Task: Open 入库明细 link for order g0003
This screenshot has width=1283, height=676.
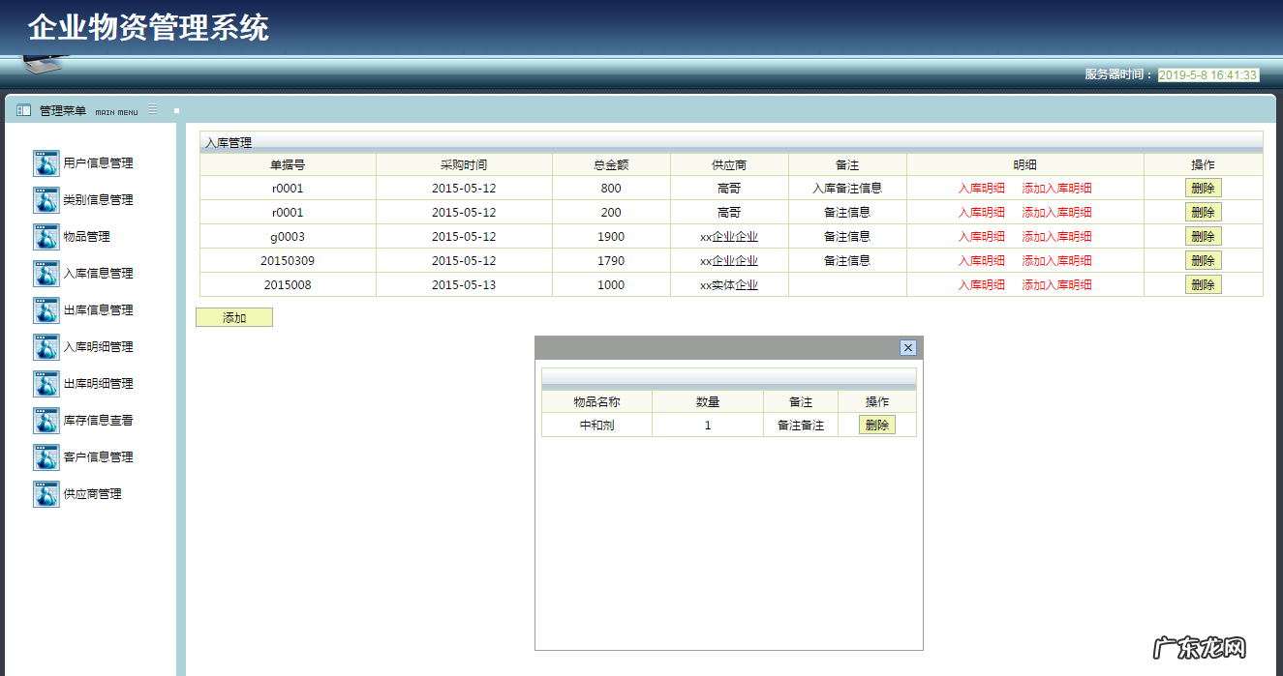Action: pos(982,236)
